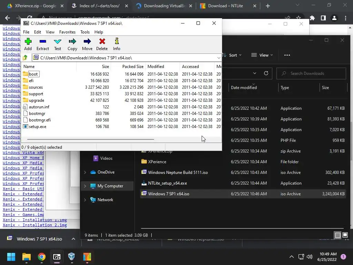The image size is (353, 265).
Task: Open the 7-Zip taskbar icon
Action: (x=57, y=257)
